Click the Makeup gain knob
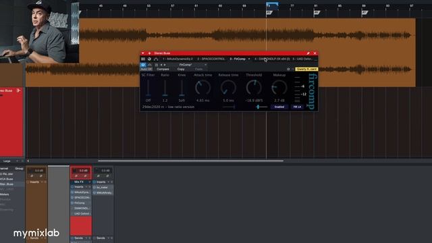This screenshot has width=432, height=243. (279, 88)
